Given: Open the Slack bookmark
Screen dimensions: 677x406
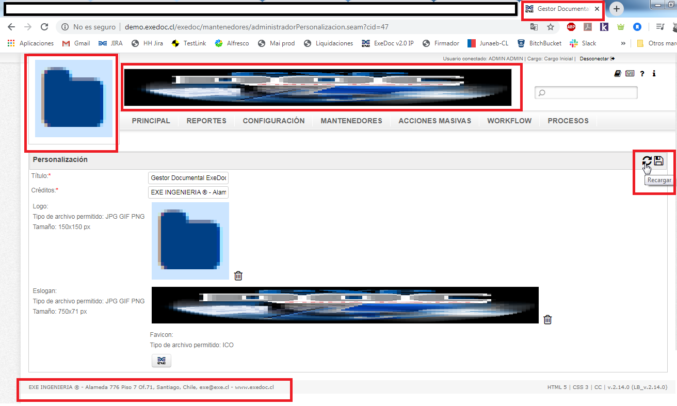Looking at the screenshot, I should point(583,43).
